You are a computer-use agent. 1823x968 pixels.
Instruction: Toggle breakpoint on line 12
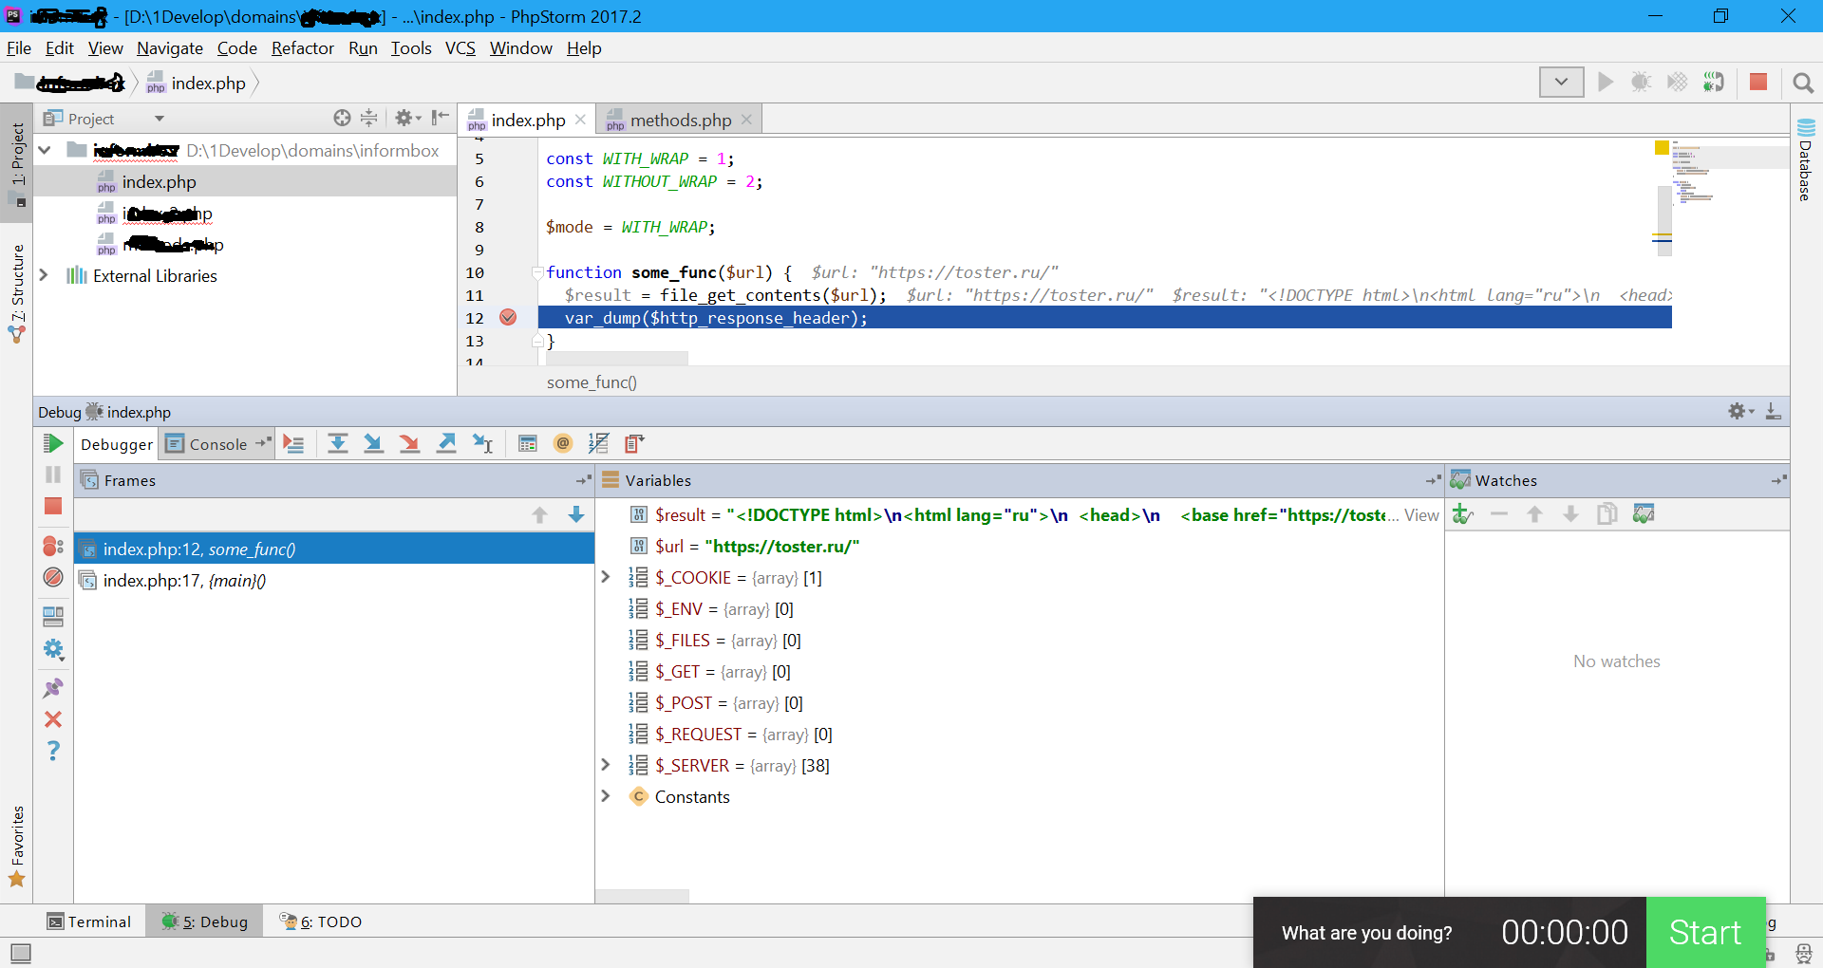coord(508,318)
